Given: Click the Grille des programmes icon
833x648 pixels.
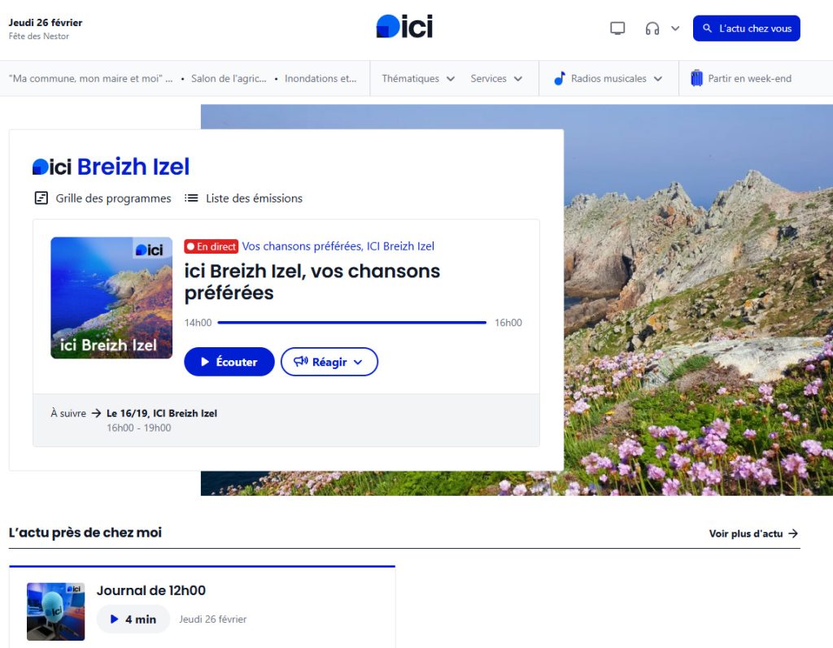Looking at the screenshot, I should 41,198.
